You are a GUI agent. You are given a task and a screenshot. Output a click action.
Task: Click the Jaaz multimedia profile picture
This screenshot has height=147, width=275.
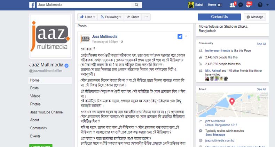click(x=50, y=36)
